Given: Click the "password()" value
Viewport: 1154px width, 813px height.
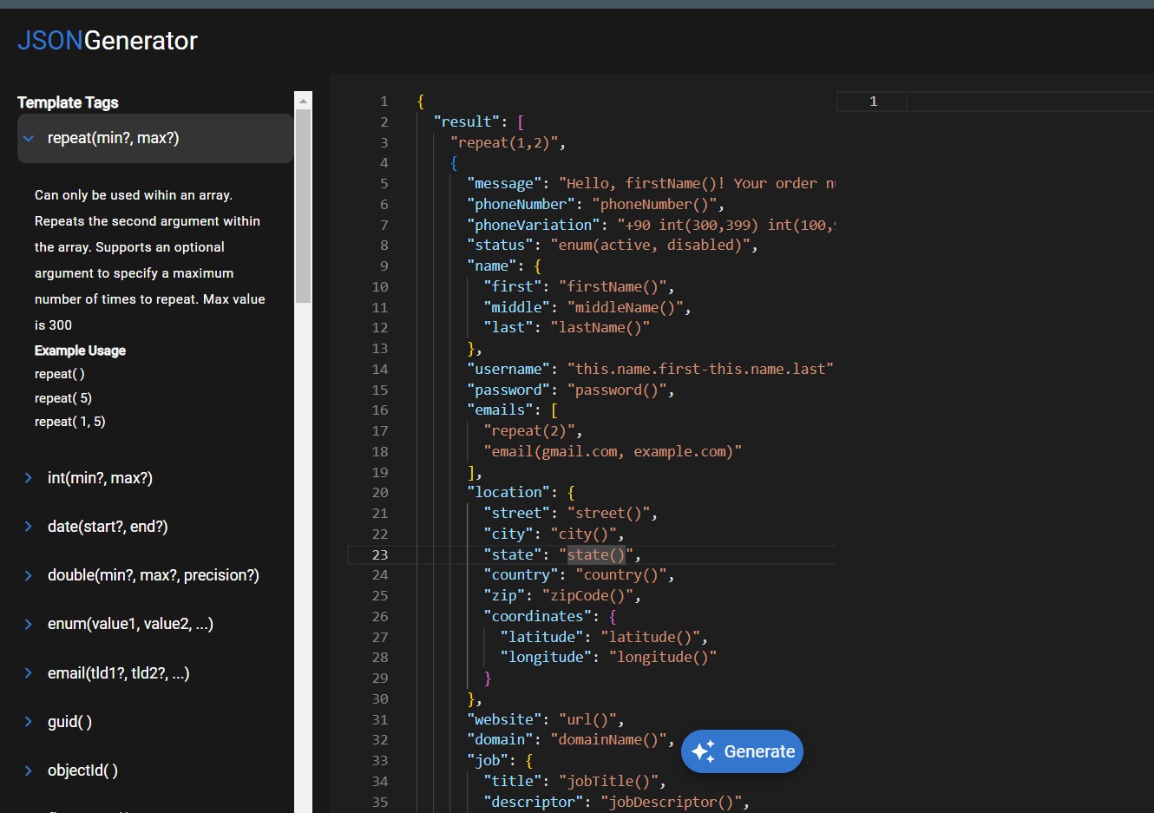Looking at the screenshot, I should pos(617,390).
